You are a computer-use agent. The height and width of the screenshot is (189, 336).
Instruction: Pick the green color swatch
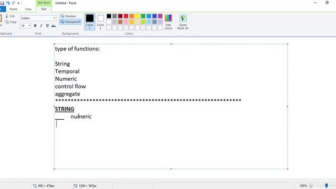[143, 16]
